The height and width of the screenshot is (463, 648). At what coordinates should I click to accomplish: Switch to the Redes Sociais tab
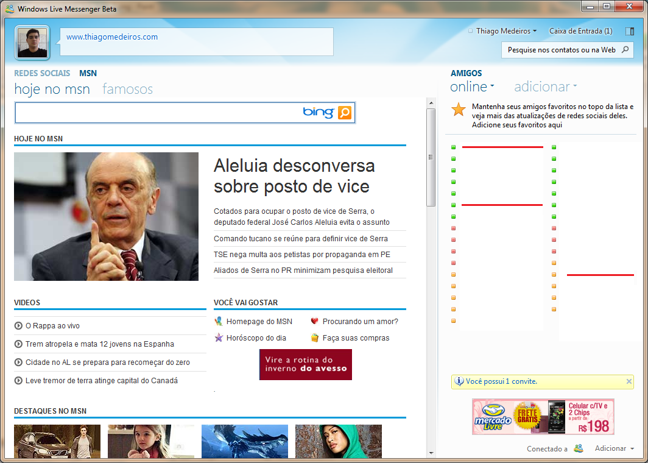coord(42,73)
